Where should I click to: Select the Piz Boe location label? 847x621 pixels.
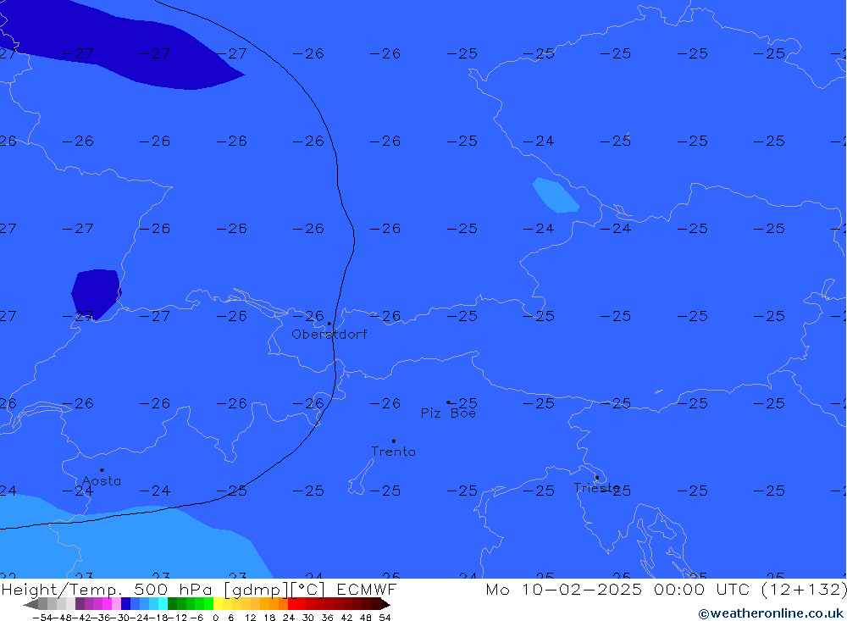pyautogui.click(x=448, y=413)
